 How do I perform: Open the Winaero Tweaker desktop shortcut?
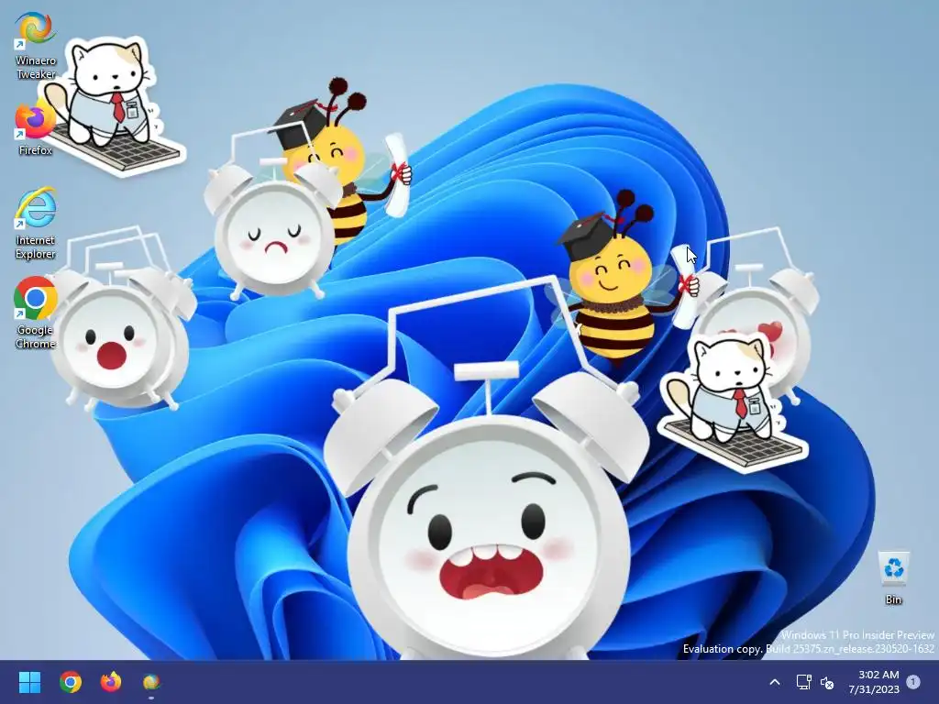36,46
